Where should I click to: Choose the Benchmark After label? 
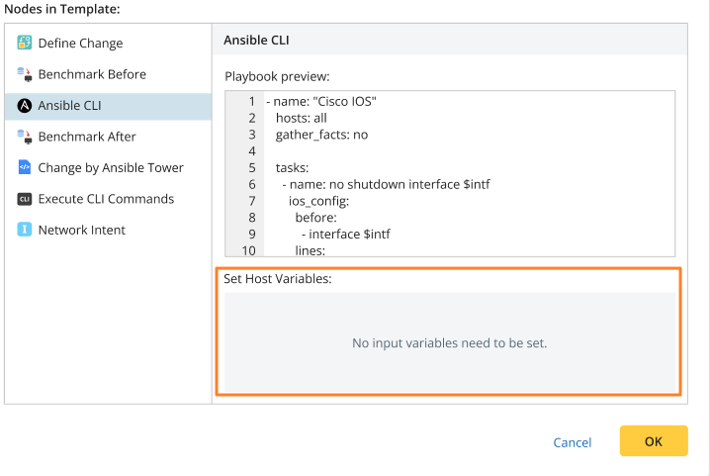[87, 137]
